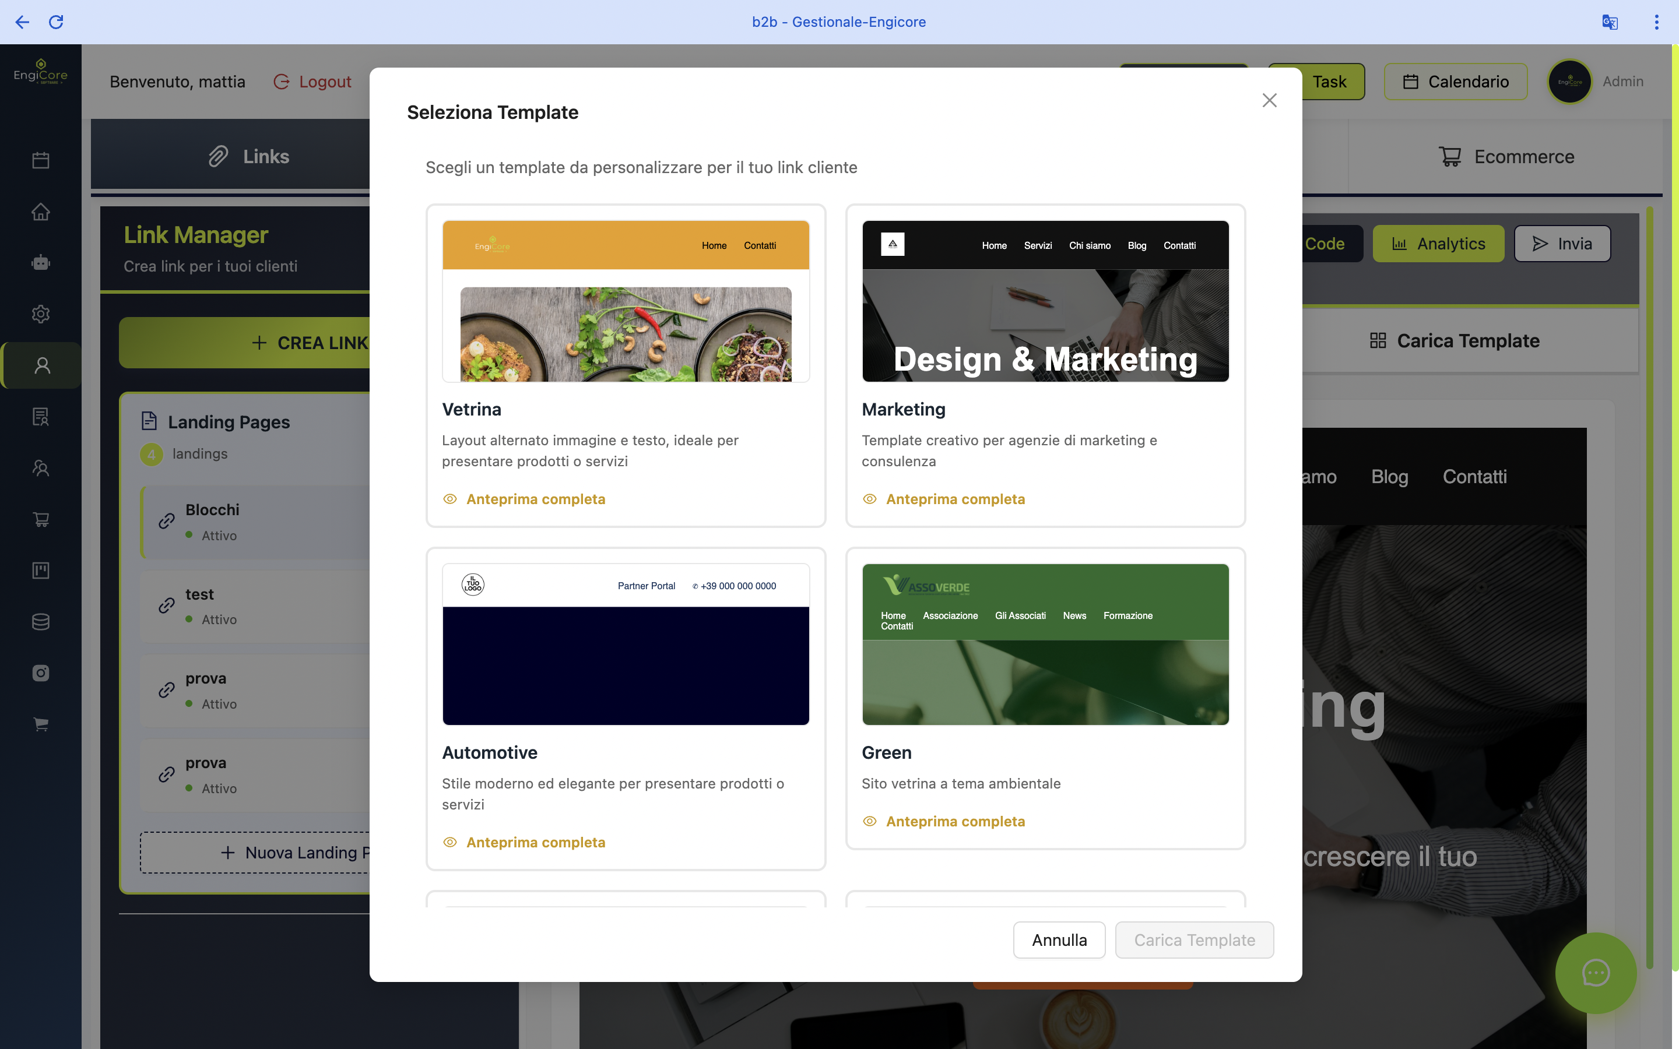
Task: Open the three-dot browser menu
Action: point(1657,22)
